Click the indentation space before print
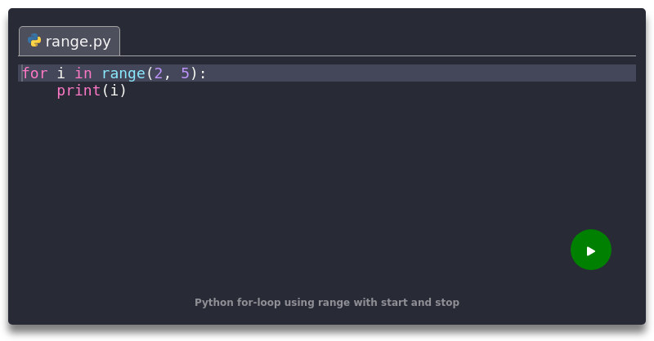Image resolution: width=654 pixels, height=341 pixels. coord(38,91)
